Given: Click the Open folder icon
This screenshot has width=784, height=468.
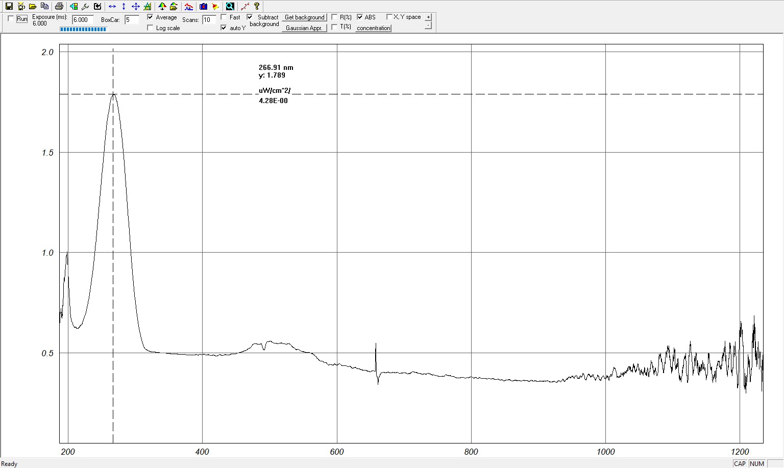Looking at the screenshot, I should point(33,7).
